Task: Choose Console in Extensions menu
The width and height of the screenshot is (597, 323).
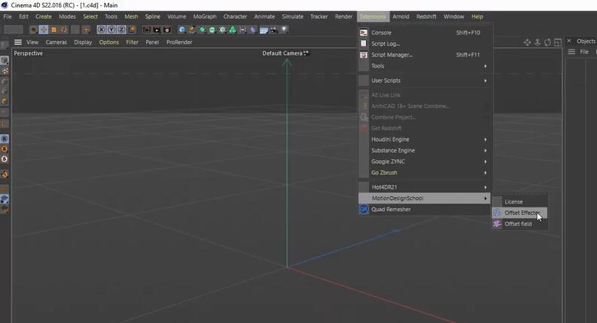Action: click(425, 33)
